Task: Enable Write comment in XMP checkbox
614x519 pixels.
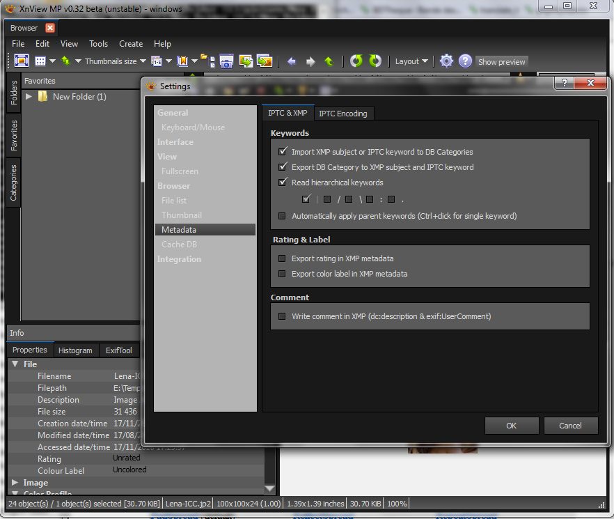Action: (x=282, y=316)
